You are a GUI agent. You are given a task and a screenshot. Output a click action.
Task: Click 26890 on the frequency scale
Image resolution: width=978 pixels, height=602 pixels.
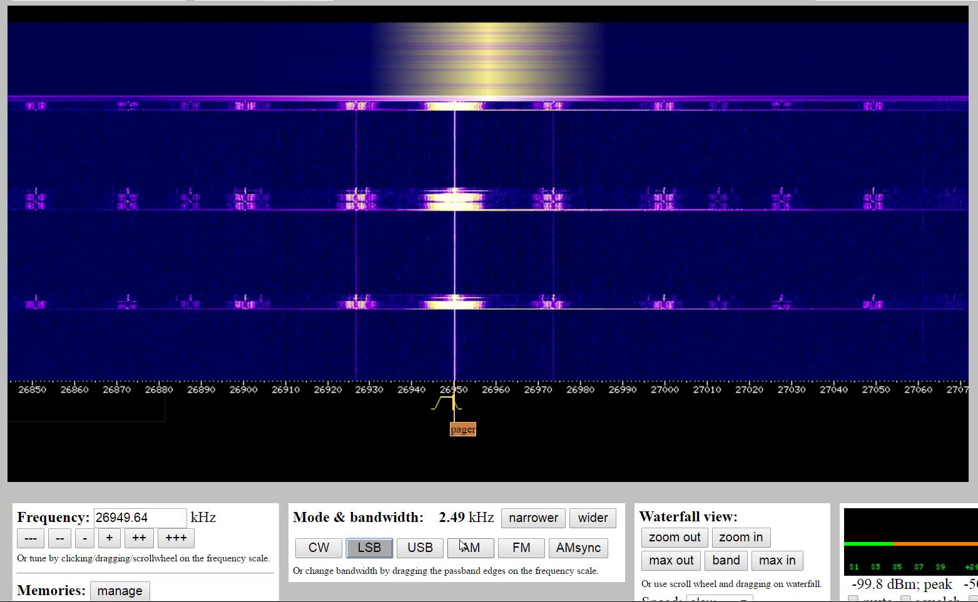(201, 389)
